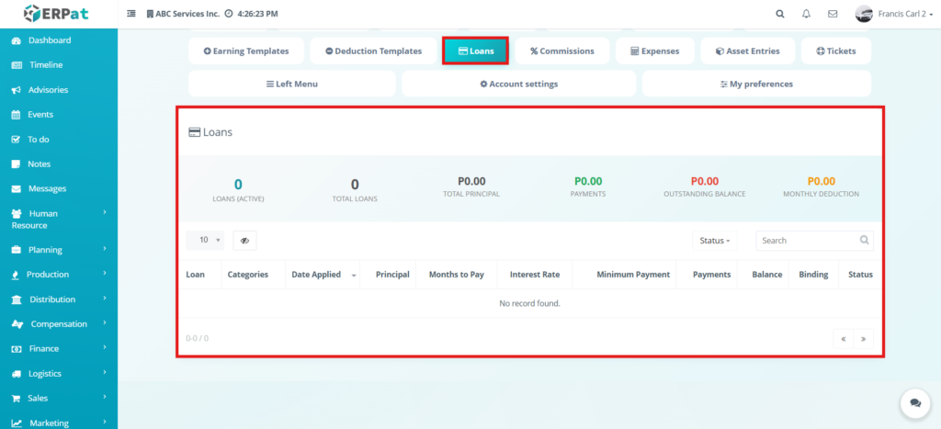Toggle column visibility eye button
Viewport: 941px width, 429px height.
tap(244, 241)
